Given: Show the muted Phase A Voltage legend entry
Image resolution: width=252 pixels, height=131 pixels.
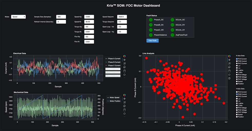Looking at the screenshot, I should tap(113, 69).
